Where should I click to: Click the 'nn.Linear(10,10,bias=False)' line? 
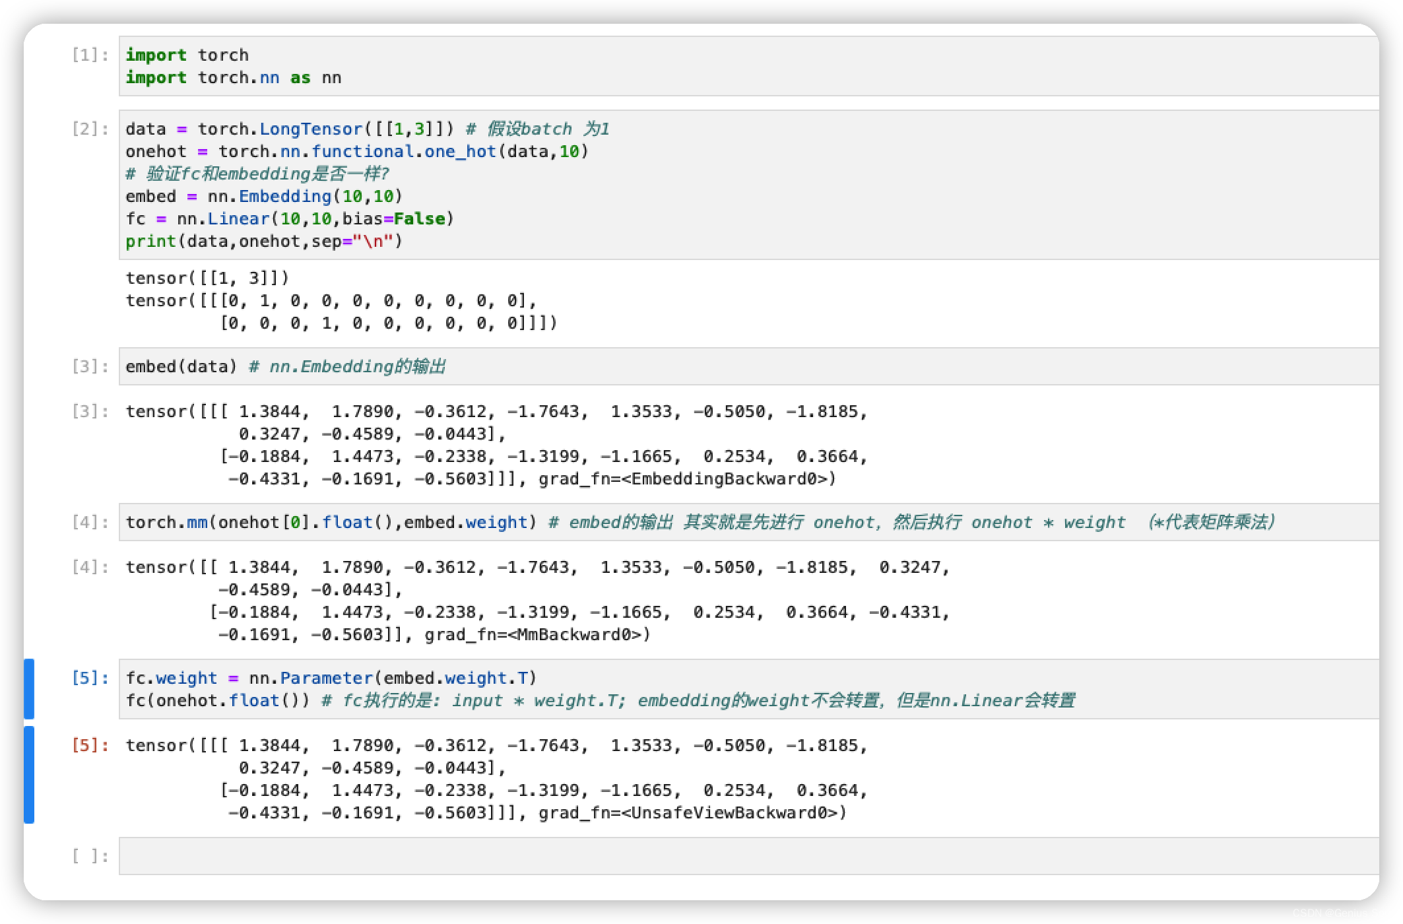click(x=290, y=219)
